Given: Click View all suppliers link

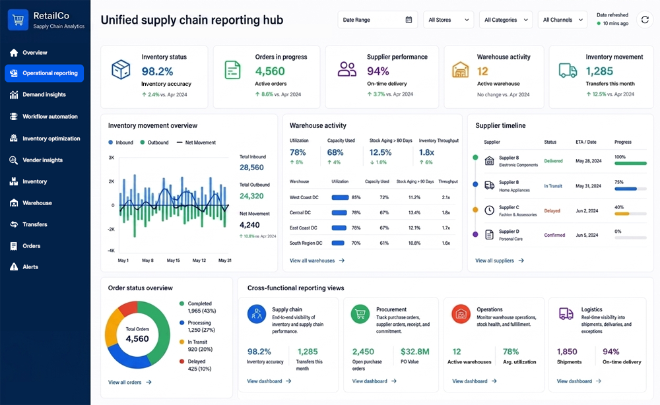Looking at the screenshot, I should click(x=500, y=261).
